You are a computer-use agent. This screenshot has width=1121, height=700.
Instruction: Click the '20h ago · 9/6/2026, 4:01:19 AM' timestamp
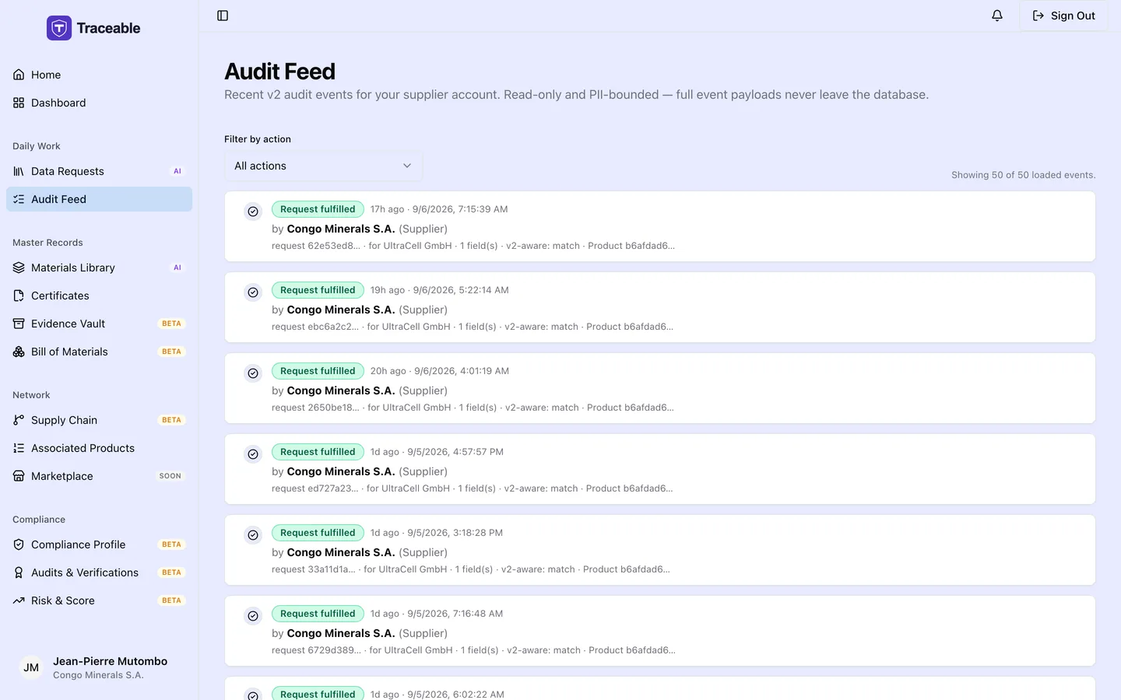[440, 371]
